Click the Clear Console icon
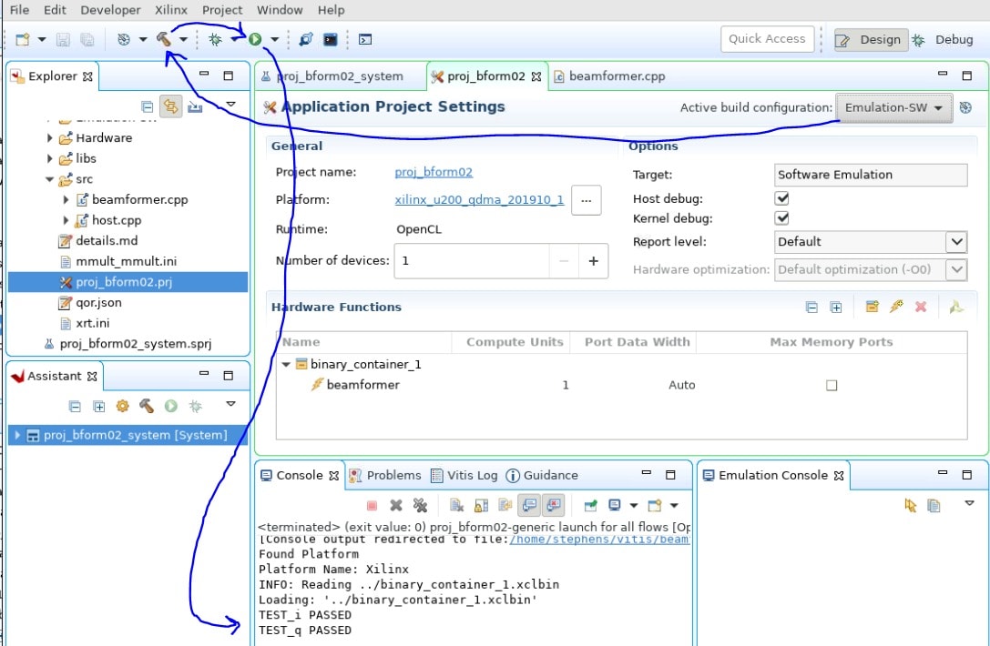Image resolution: width=990 pixels, height=646 pixels. (456, 505)
